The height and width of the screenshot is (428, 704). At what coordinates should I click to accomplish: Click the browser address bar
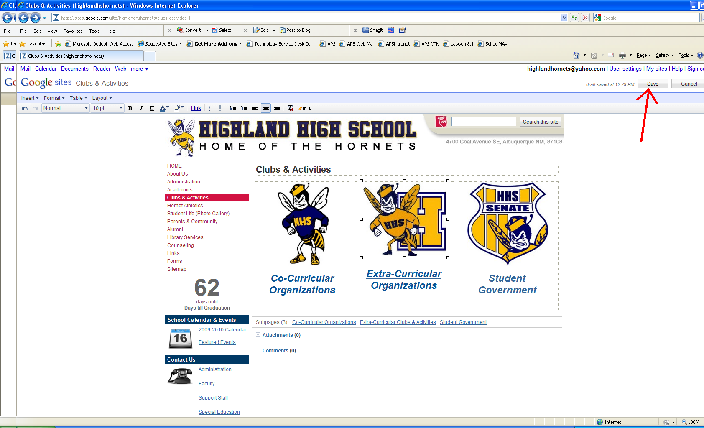pyautogui.click(x=309, y=18)
